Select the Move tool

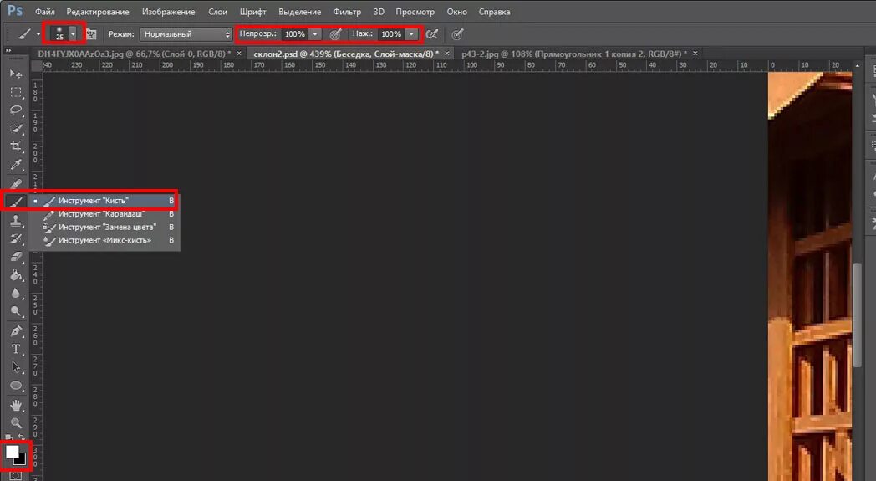point(16,74)
